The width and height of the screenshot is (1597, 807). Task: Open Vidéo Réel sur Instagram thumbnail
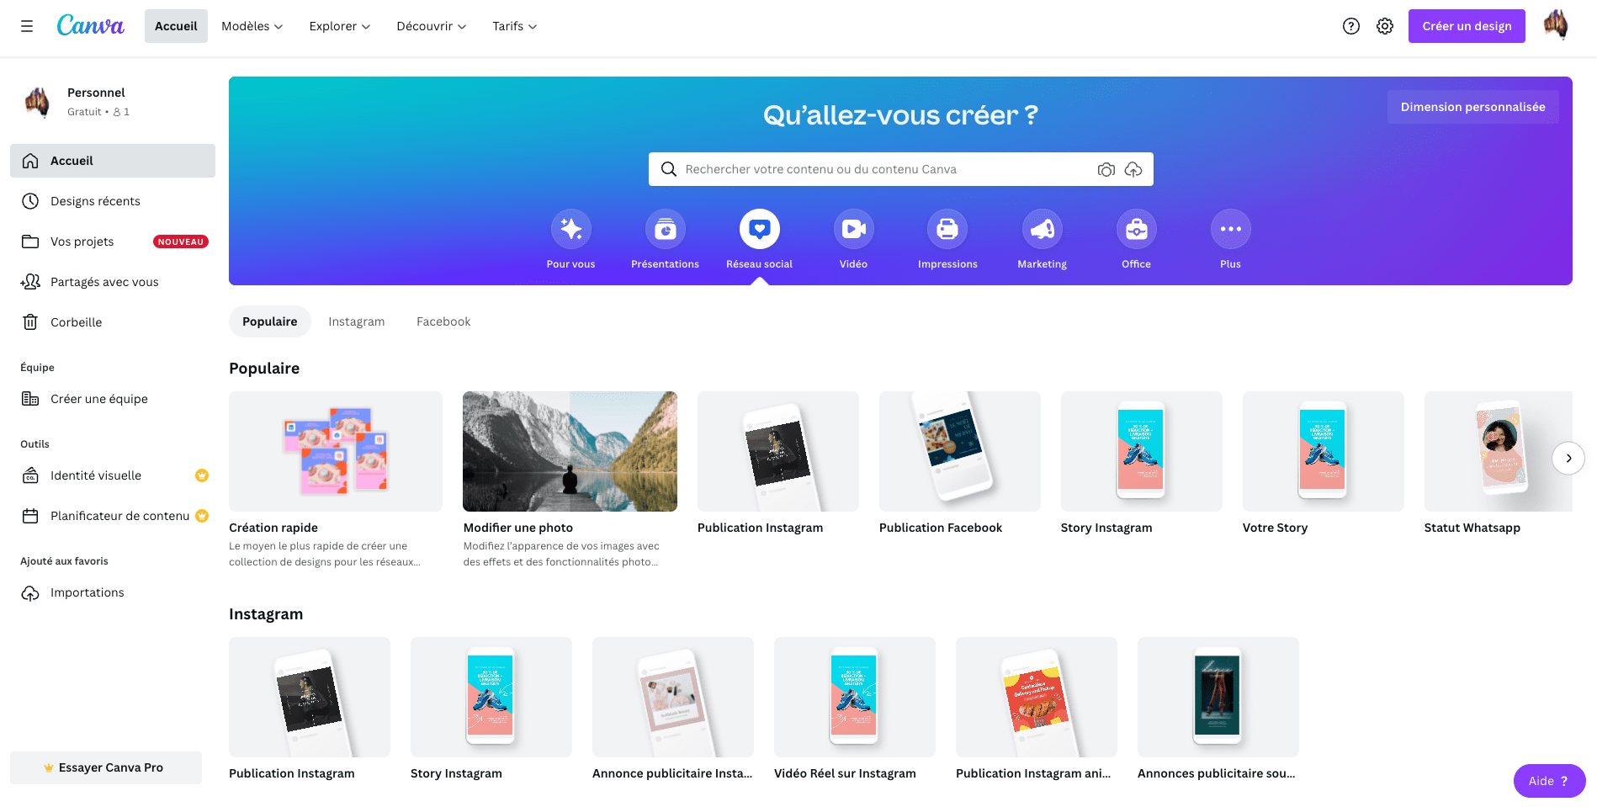(854, 697)
